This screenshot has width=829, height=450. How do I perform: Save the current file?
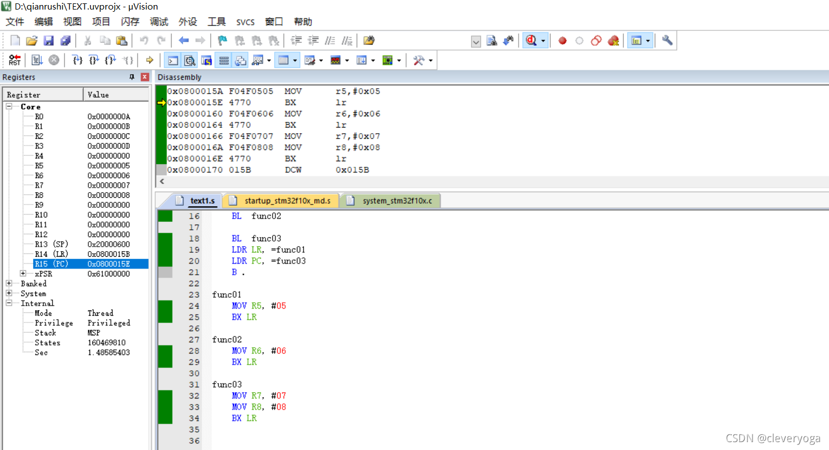48,40
